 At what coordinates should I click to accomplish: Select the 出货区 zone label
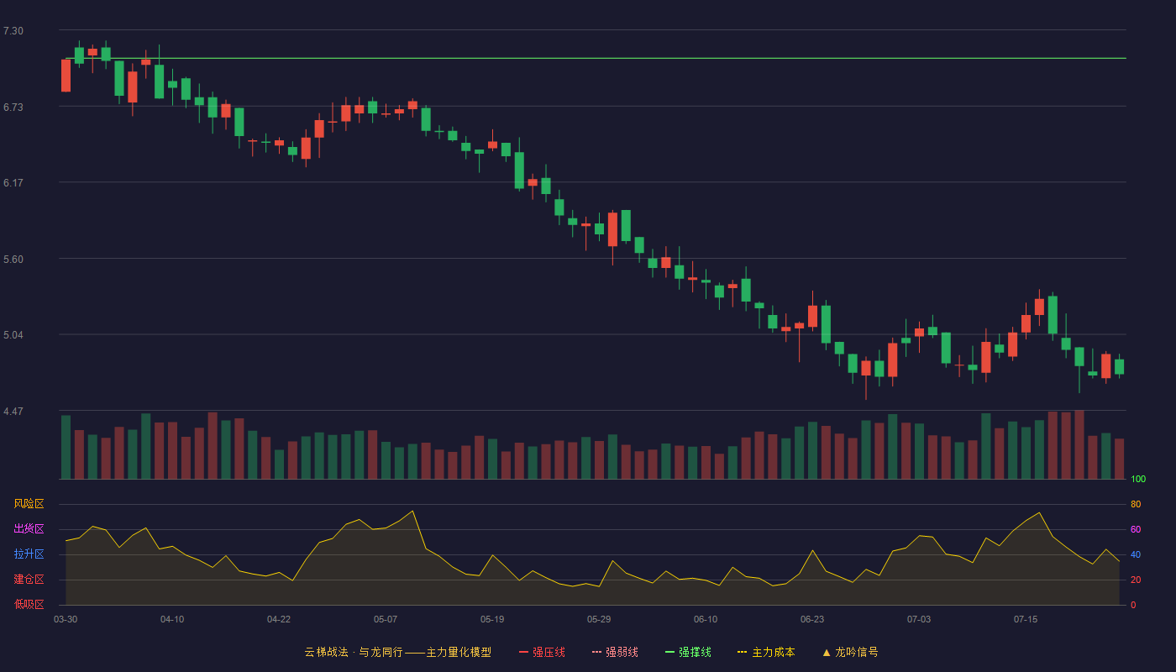pyautogui.click(x=29, y=529)
